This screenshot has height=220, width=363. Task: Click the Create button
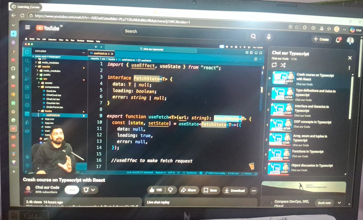(322, 39)
